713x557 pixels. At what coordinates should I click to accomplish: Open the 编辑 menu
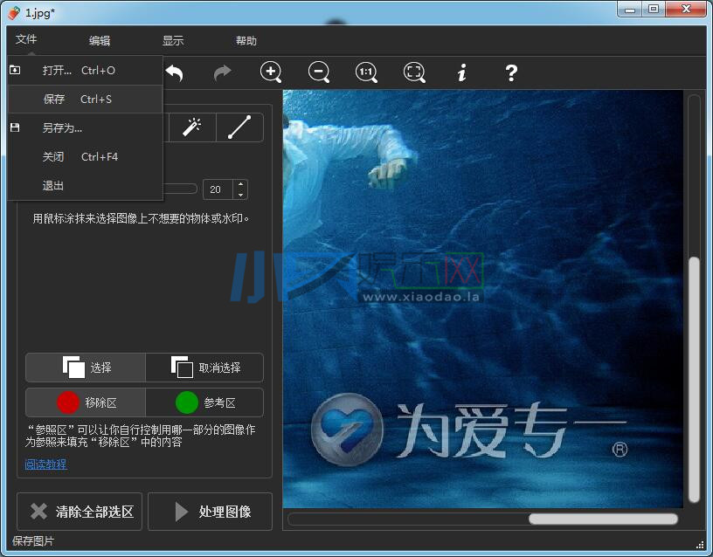pyautogui.click(x=100, y=41)
